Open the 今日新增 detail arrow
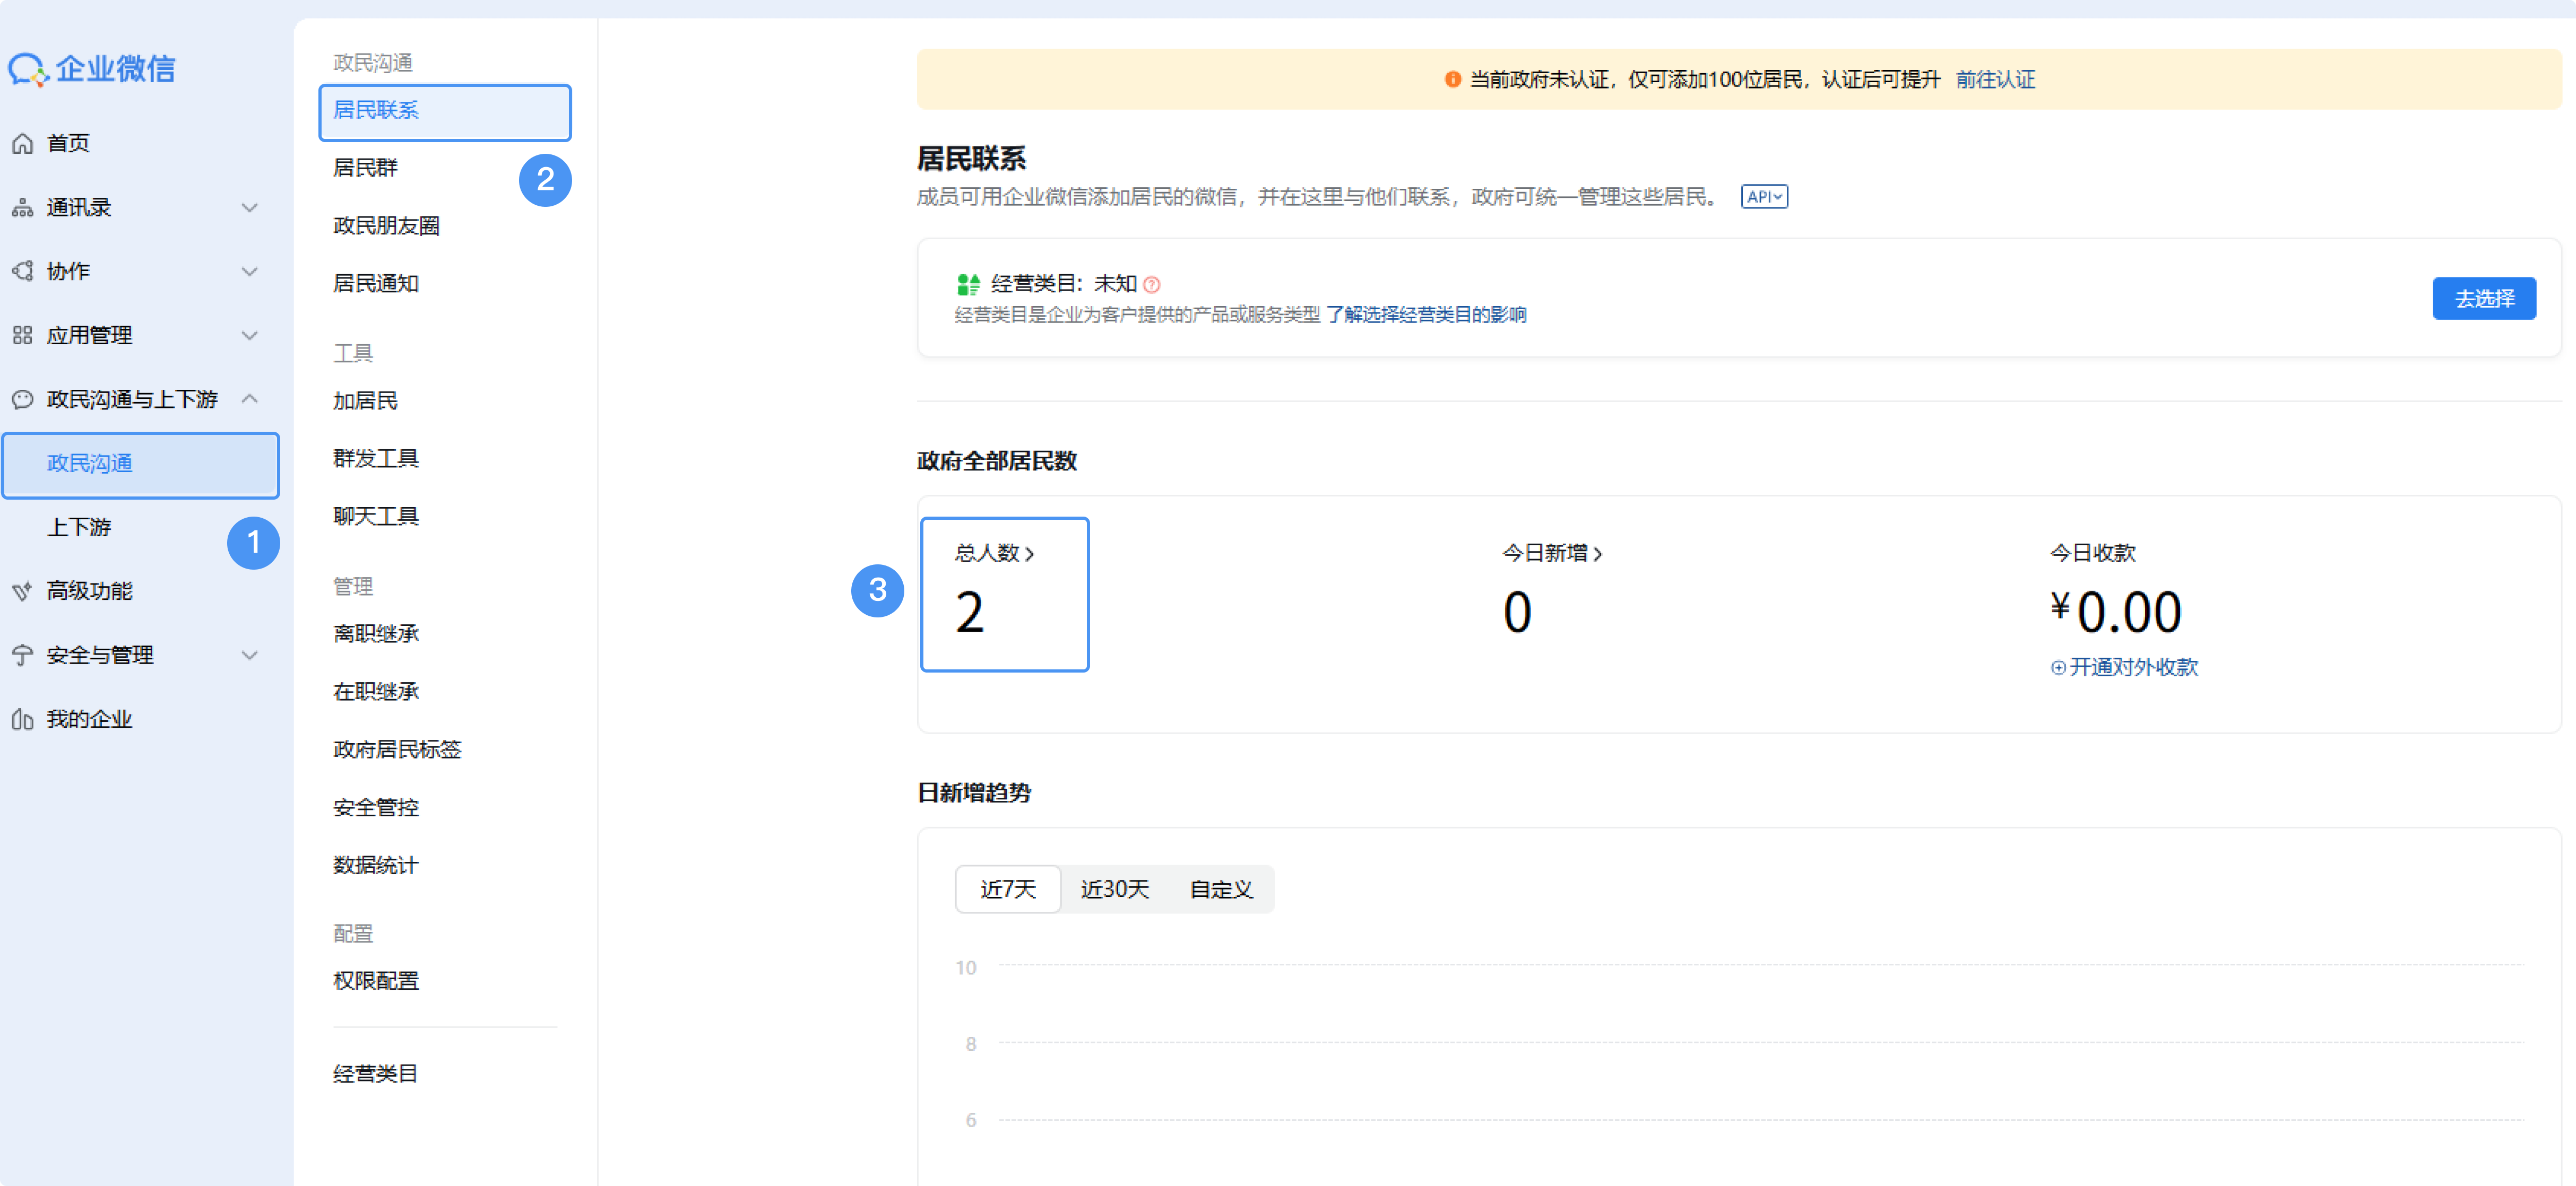 [1597, 554]
